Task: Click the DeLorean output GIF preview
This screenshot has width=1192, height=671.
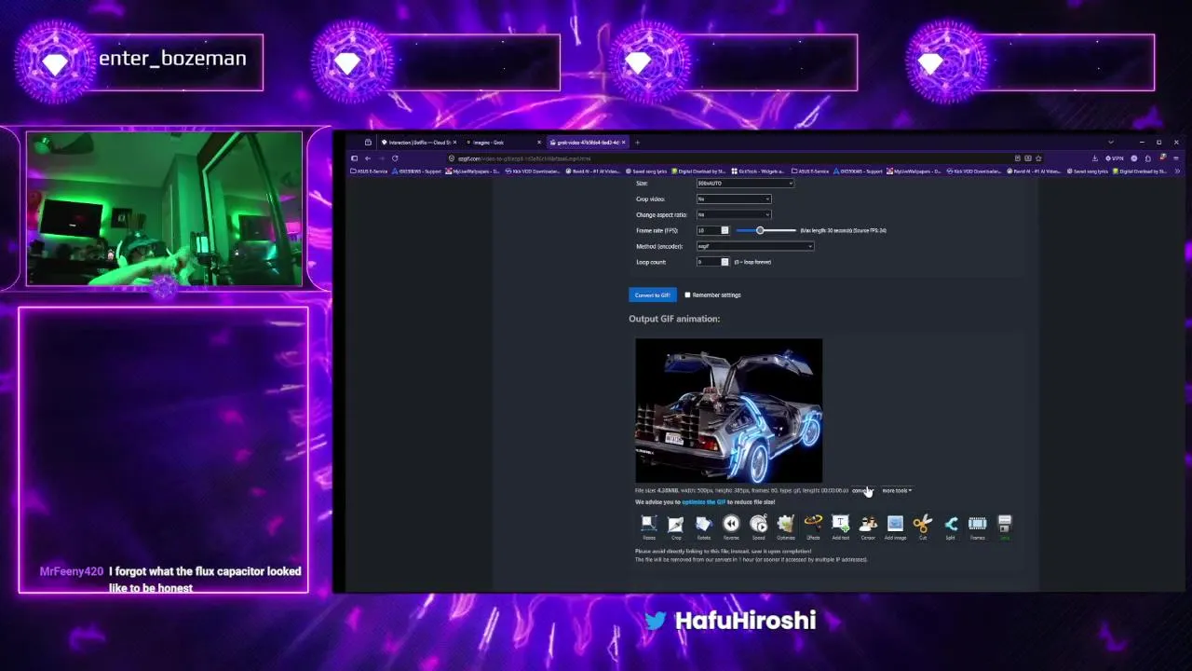Action: click(728, 410)
